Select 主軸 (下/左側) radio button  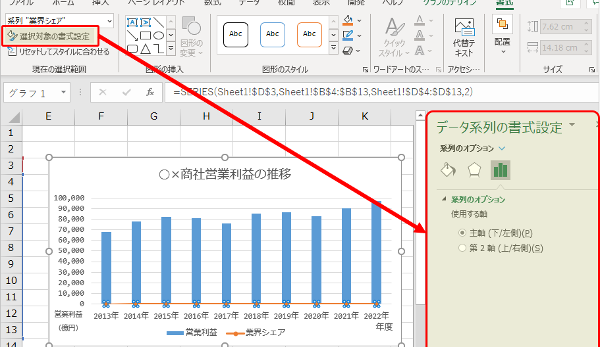point(462,233)
